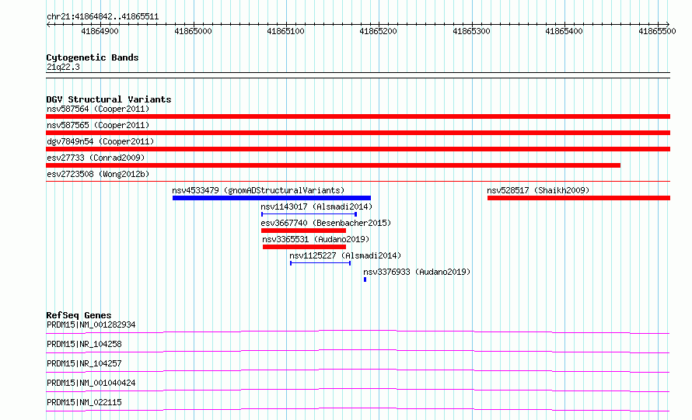Click the magenta line under PRDM15|NM_001282934
The height and width of the screenshot is (420, 692).
(358, 331)
